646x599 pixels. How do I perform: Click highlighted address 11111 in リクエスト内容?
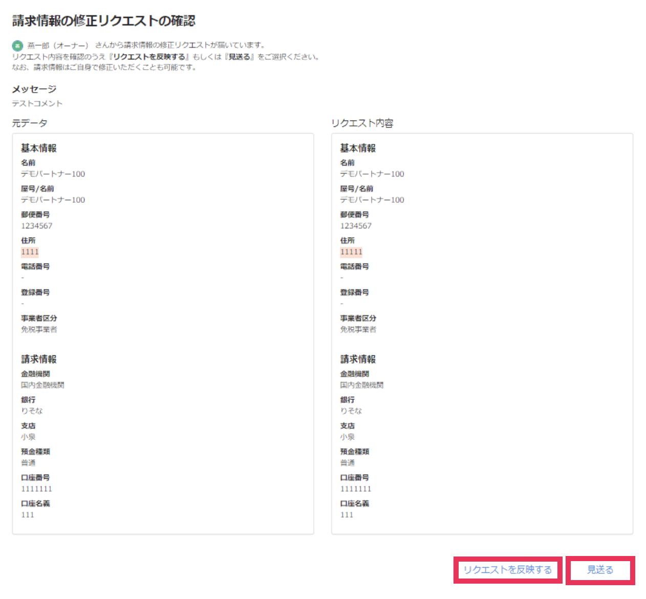(x=351, y=252)
